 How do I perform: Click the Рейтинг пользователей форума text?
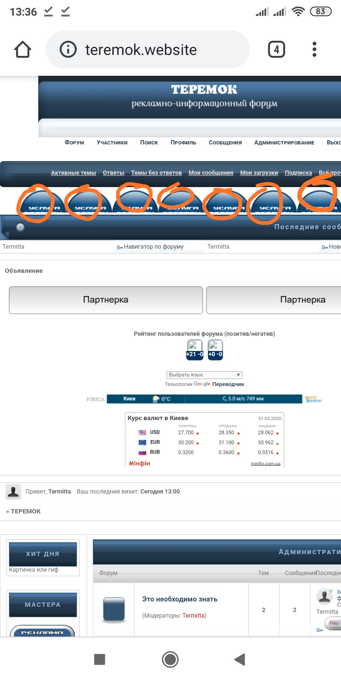point(204,334)
